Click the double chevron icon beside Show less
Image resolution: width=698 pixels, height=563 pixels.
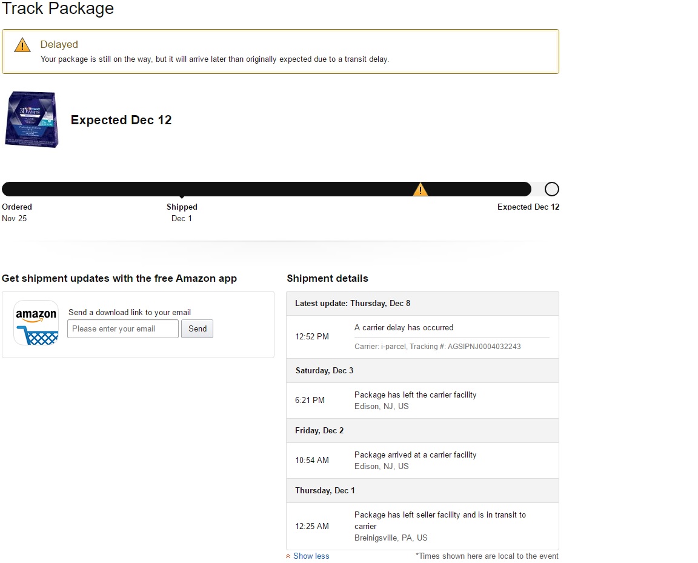[288, 556]
